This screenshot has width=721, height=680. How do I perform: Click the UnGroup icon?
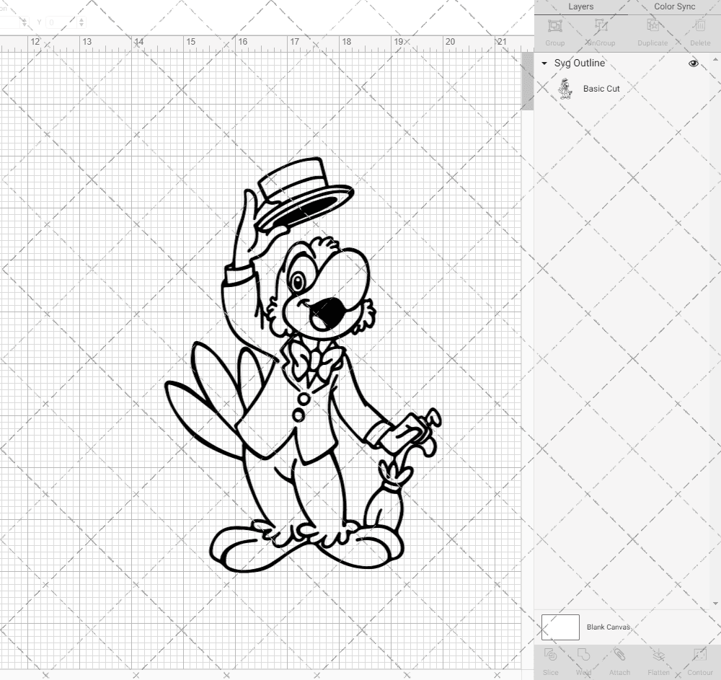(600, 30)
